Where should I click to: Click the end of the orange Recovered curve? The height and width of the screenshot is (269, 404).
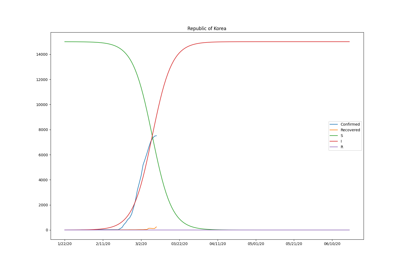tap(156, 227)
